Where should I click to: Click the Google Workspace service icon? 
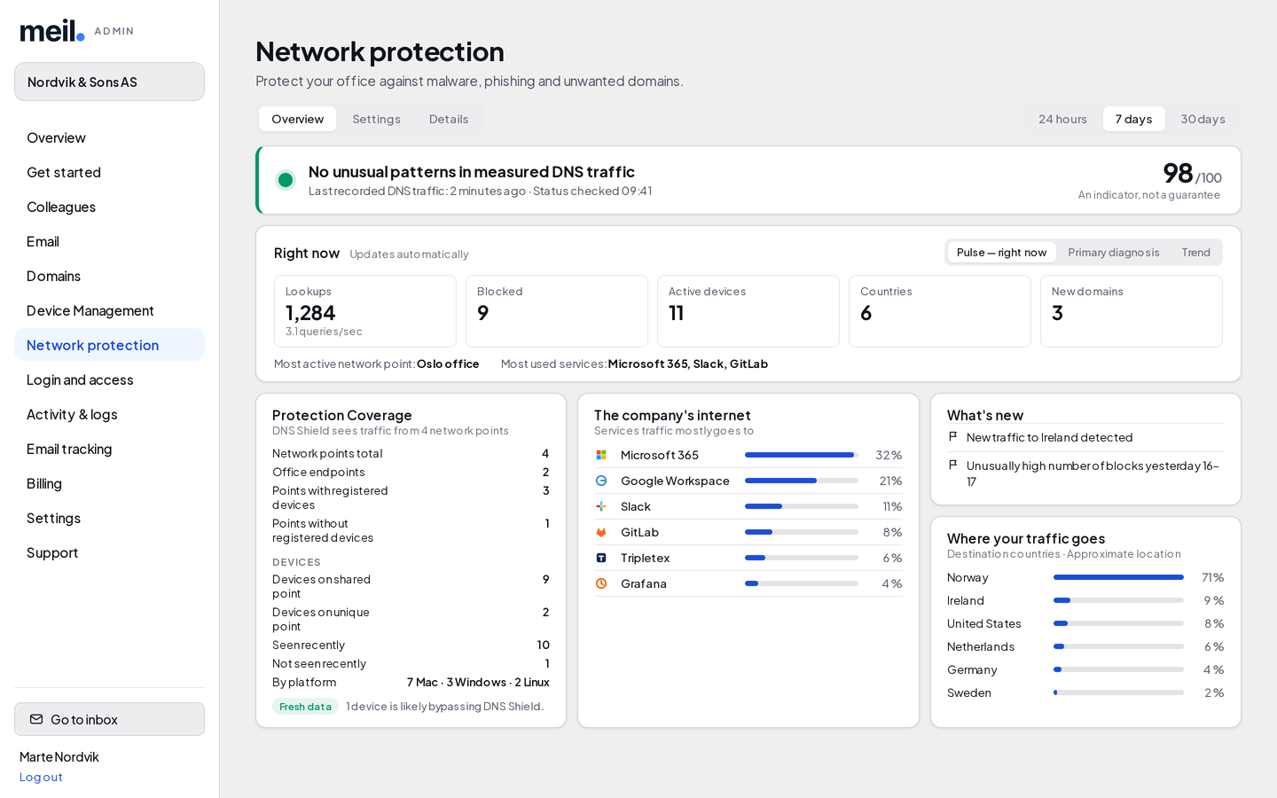point(601,481)
